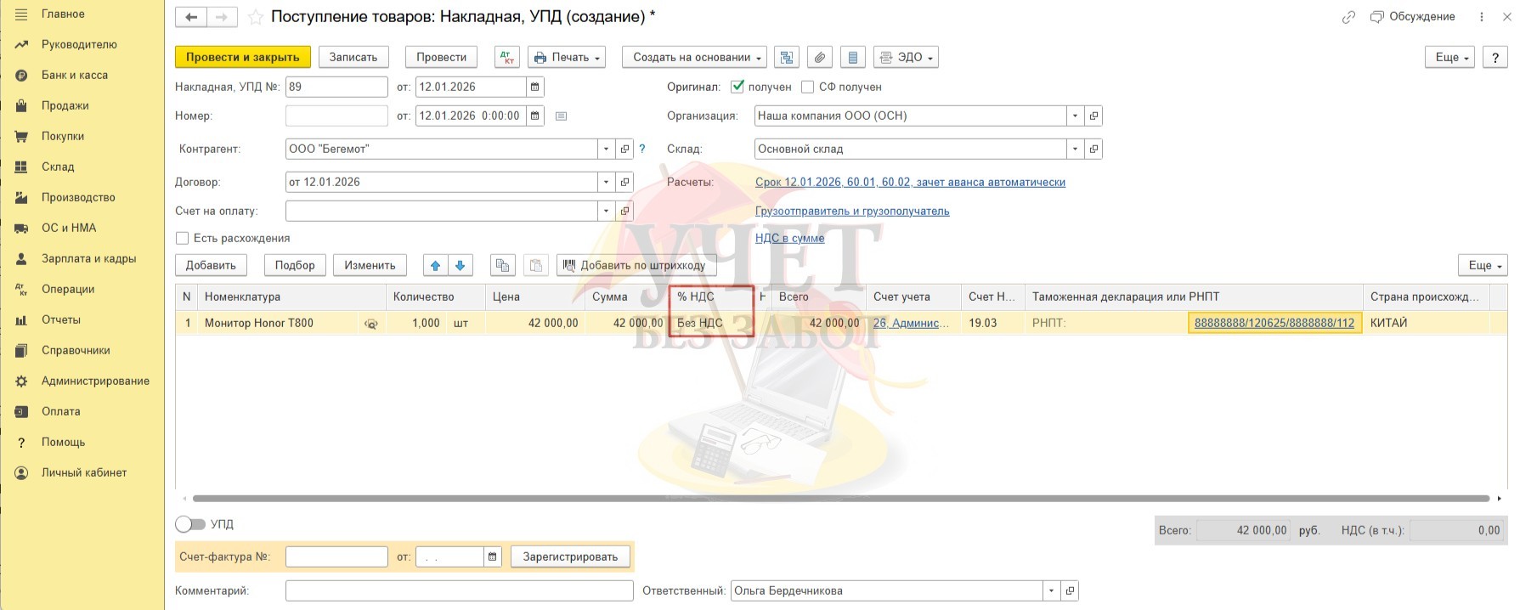Move row up with blue arrow
1520x610 pixels.
(x=436, y=266)
